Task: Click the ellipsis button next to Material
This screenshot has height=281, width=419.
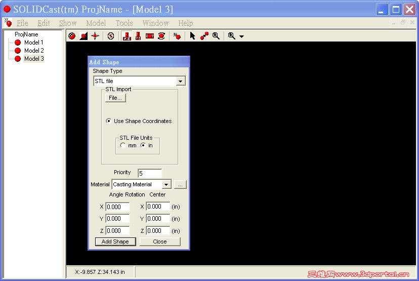Action: pos(180,184)
